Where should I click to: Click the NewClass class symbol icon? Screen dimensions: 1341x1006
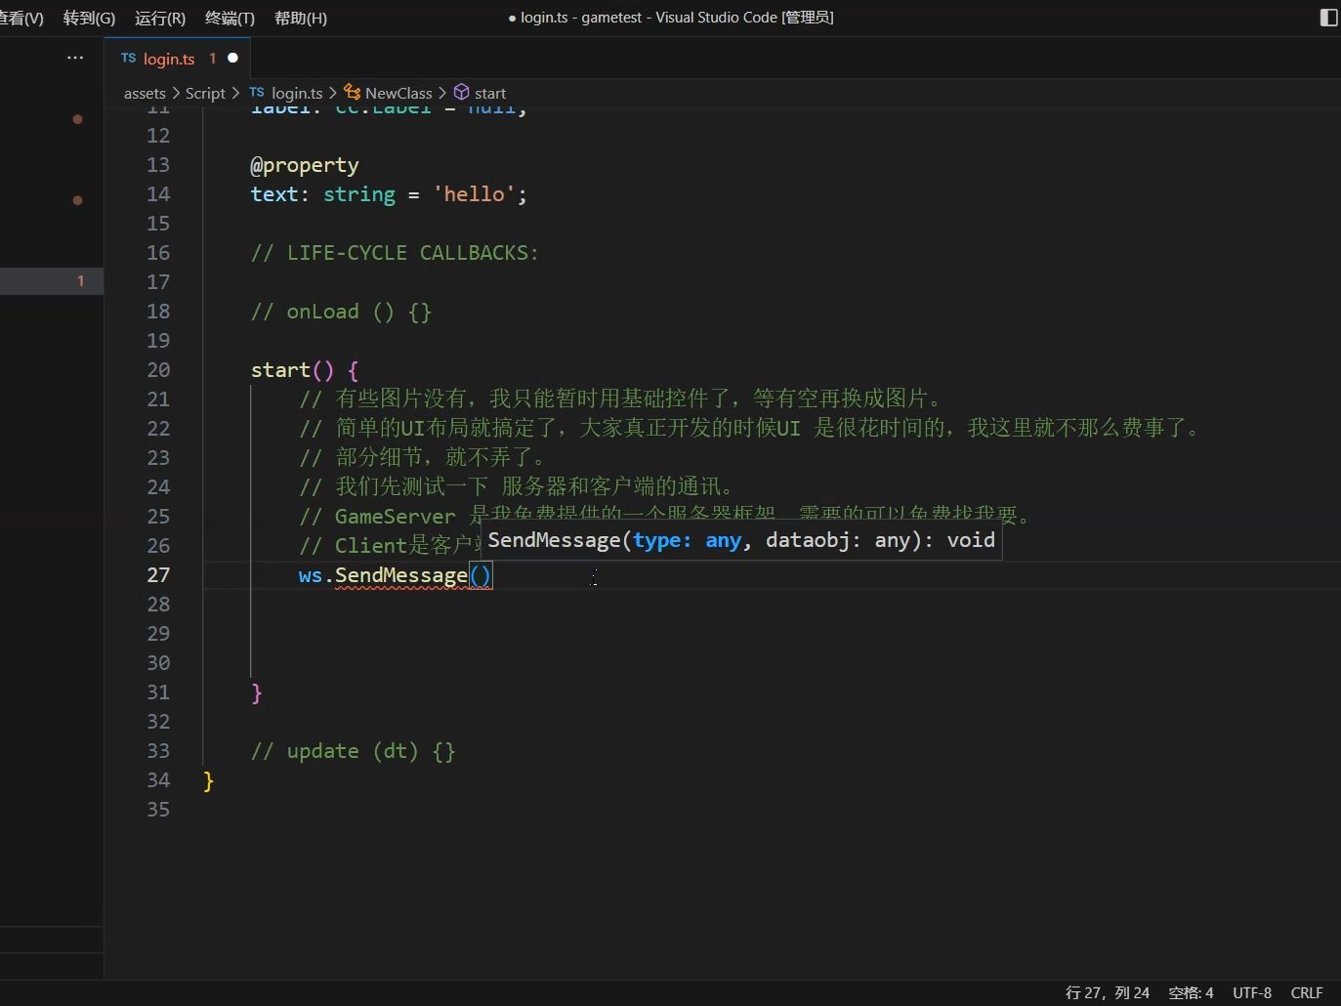(353, 93)
